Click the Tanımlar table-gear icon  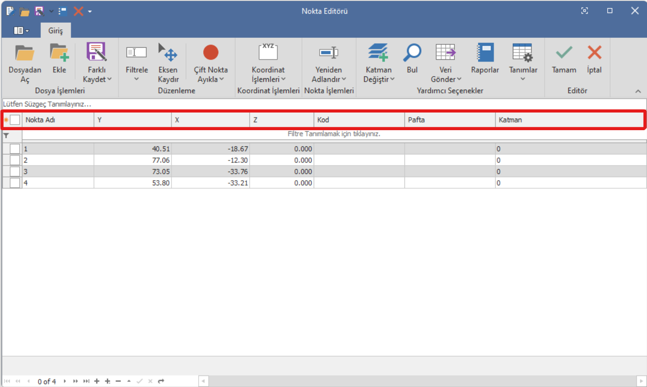(522, 52)
